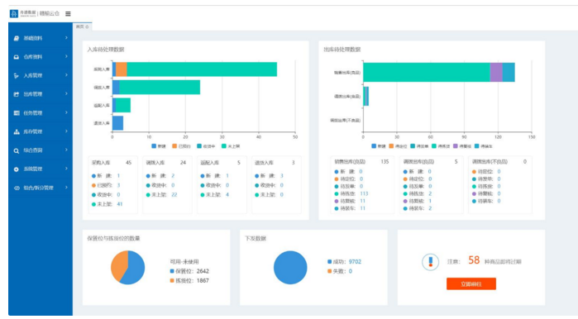
Task: Open the 出库管理 menu label
Action: click(x=33, y=94)
